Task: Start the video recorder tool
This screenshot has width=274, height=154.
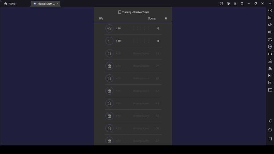Action: 270,75
